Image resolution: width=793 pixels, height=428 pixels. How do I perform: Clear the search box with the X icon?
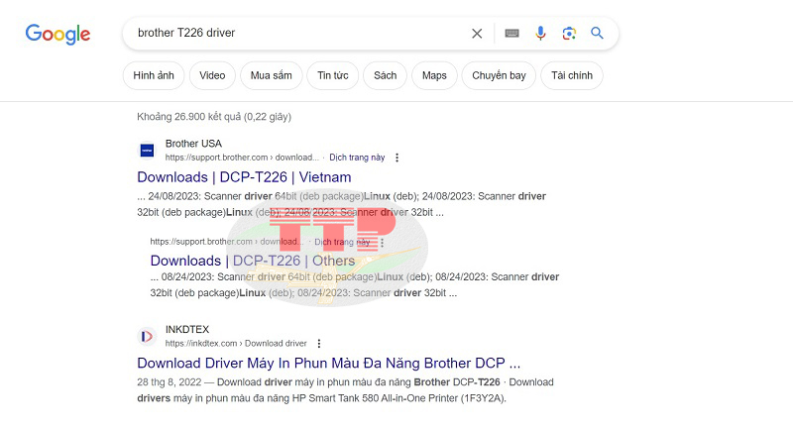(x=477, y=34)
